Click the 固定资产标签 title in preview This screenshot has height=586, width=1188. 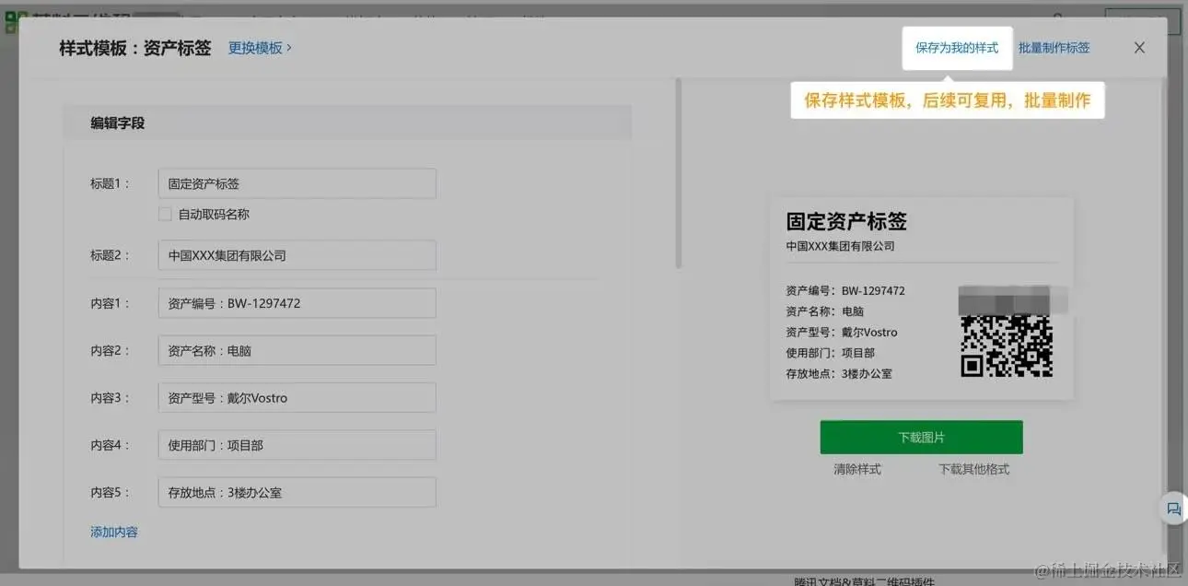click(x=846, y=221)
